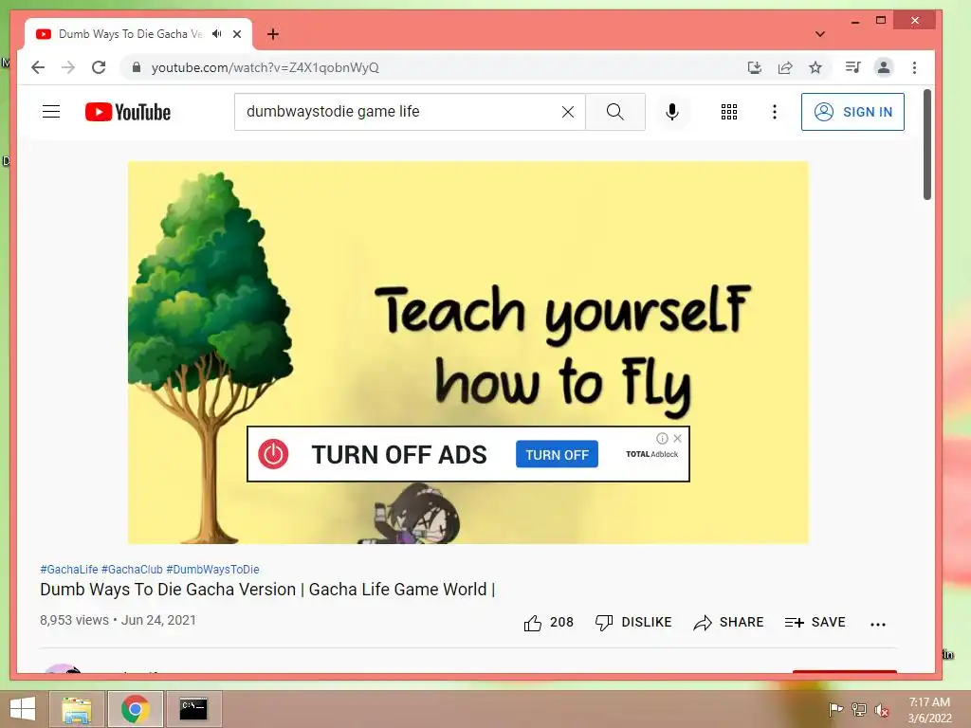Image resolution: width=971 pixels, height=728 pixels.
Task: Open the Windows Start button
Action: coord(23,709)
